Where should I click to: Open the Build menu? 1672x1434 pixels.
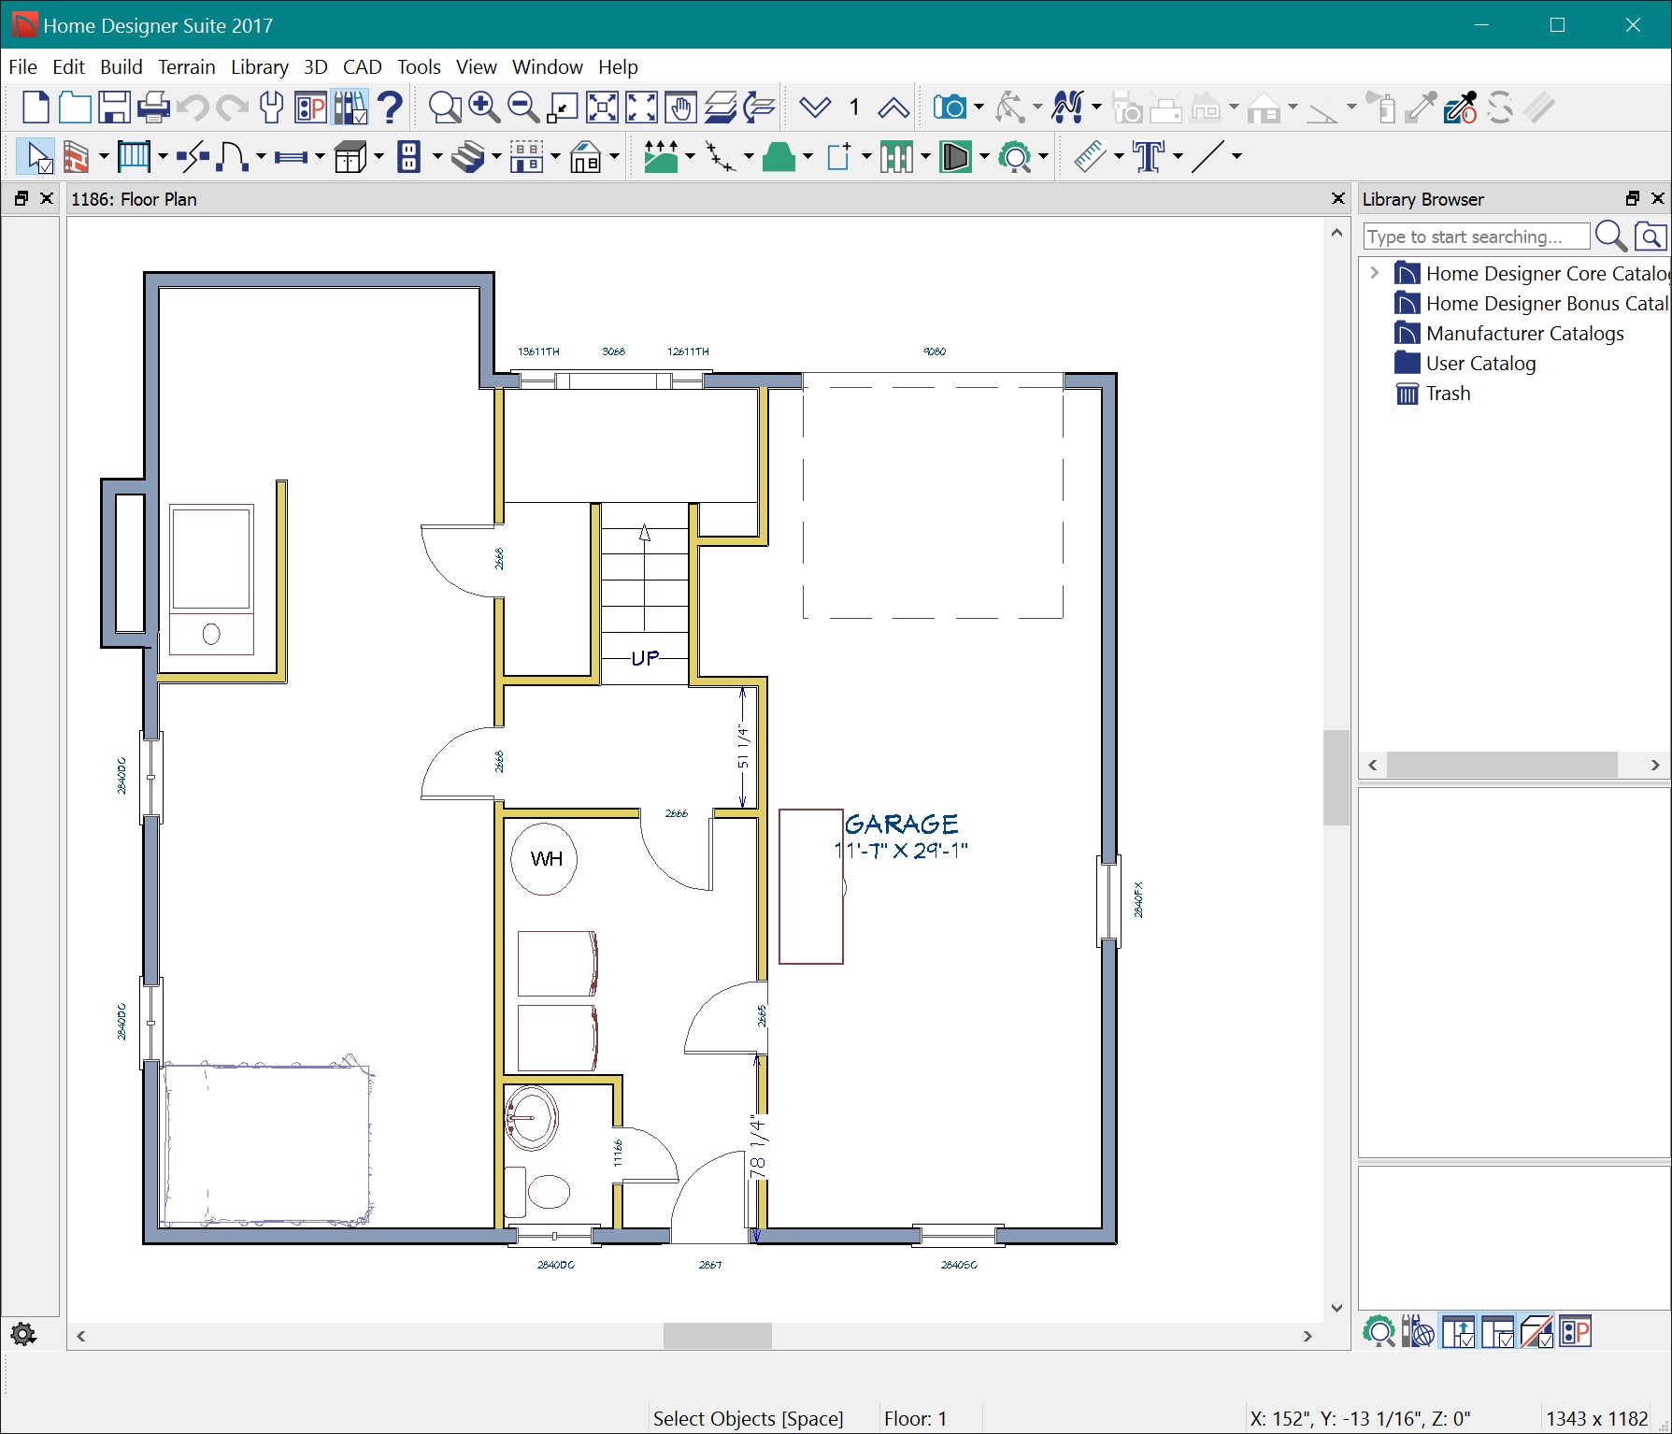click(x=121, y=66)
